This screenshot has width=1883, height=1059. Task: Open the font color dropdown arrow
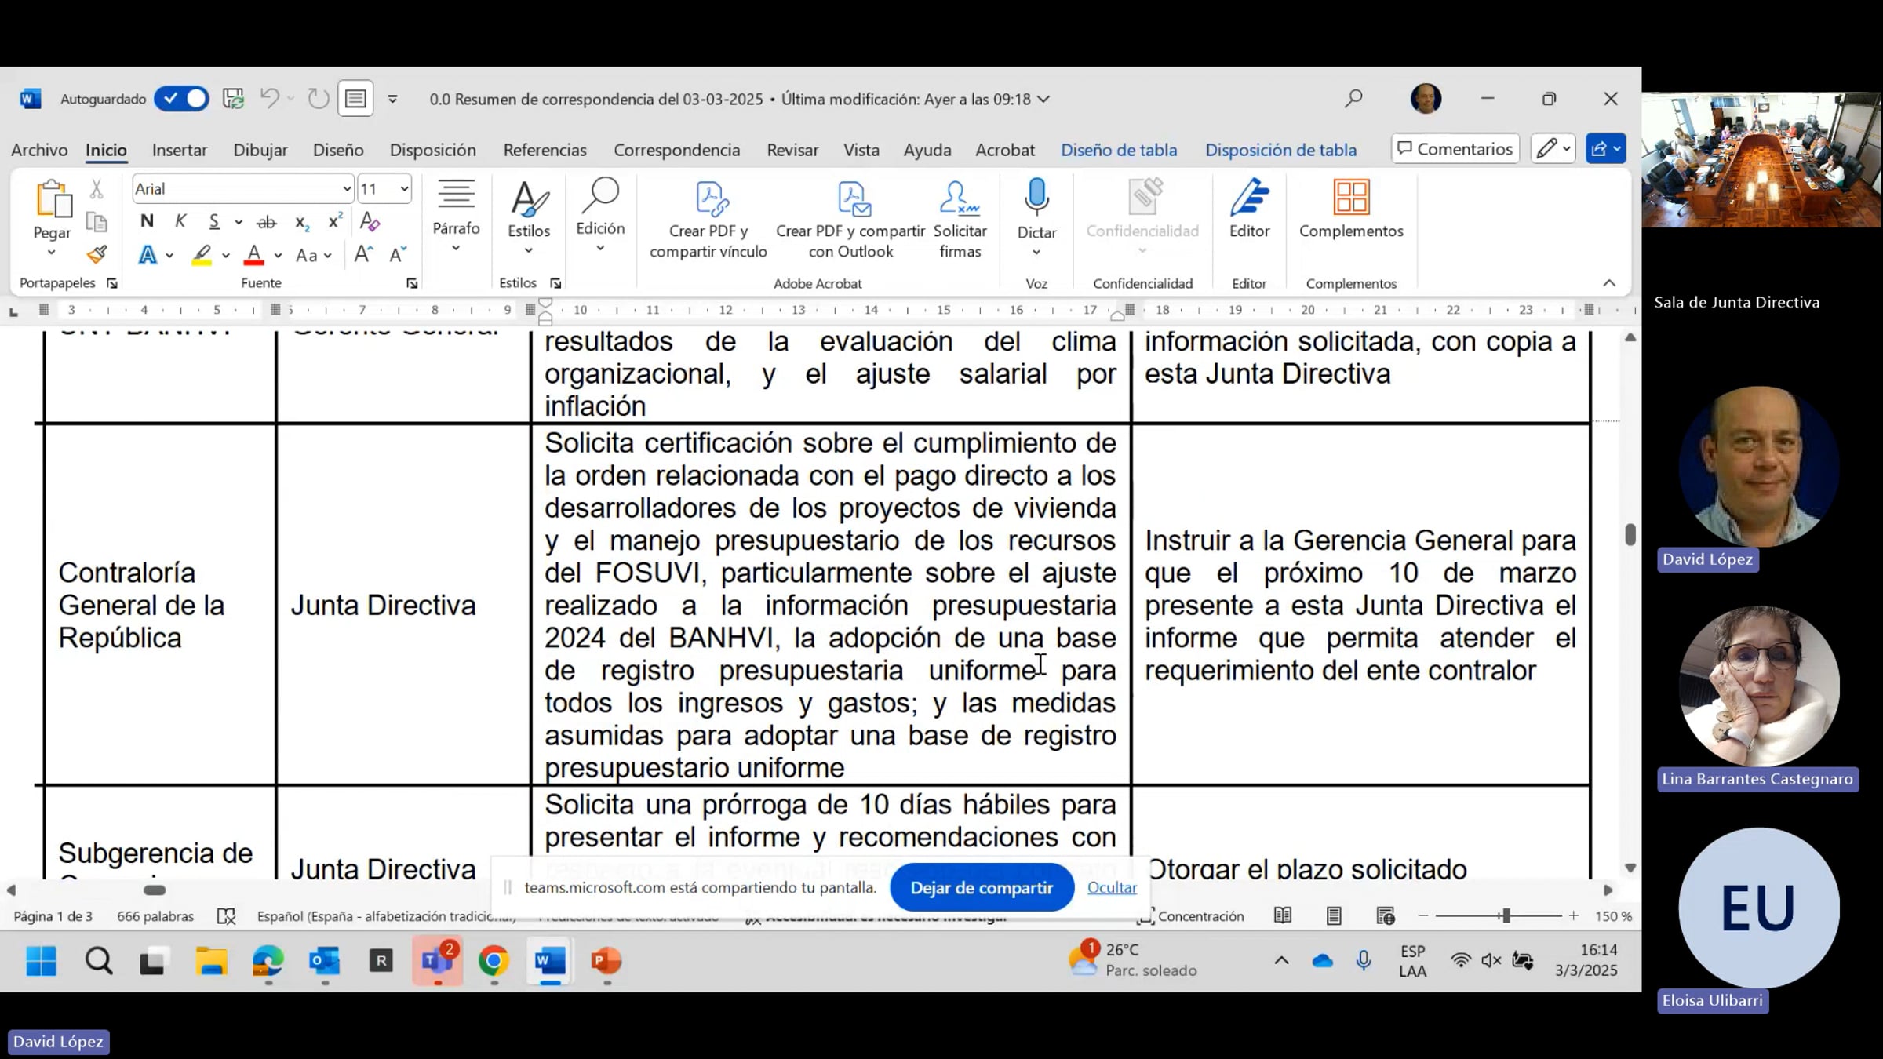click(x=278, y=256)
